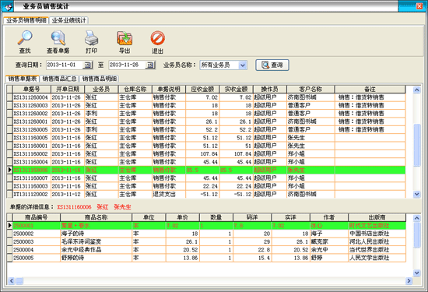Switch to the 业务业绩统计 tab
The image size is (428, 292).
pos(68,20)
